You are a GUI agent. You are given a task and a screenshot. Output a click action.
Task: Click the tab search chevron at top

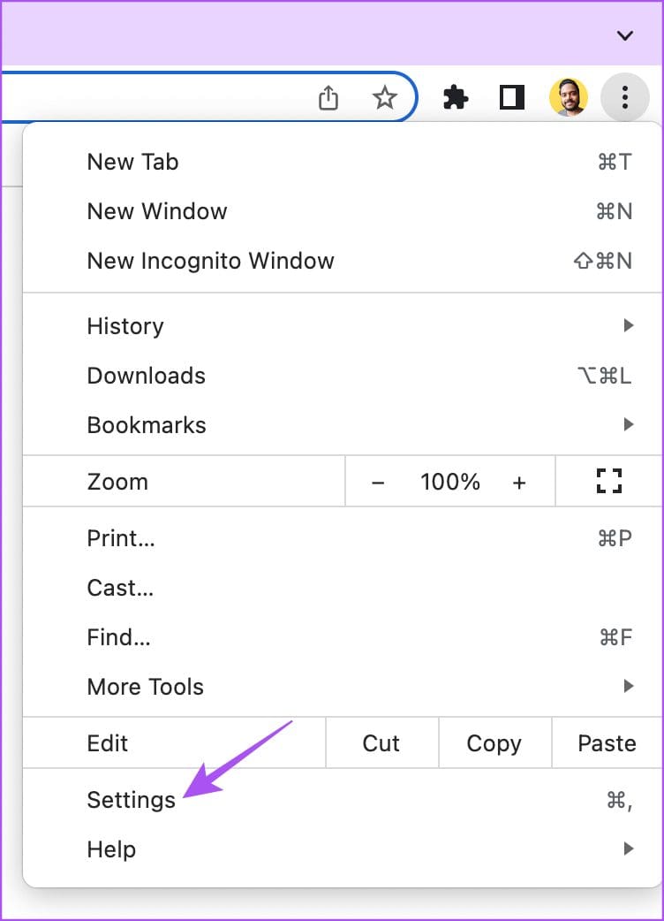[625, 35]
